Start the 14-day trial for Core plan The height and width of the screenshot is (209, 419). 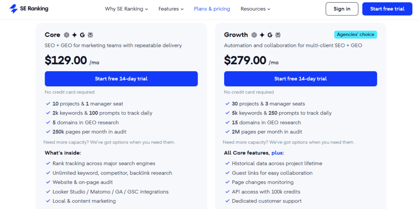(121, 79)
